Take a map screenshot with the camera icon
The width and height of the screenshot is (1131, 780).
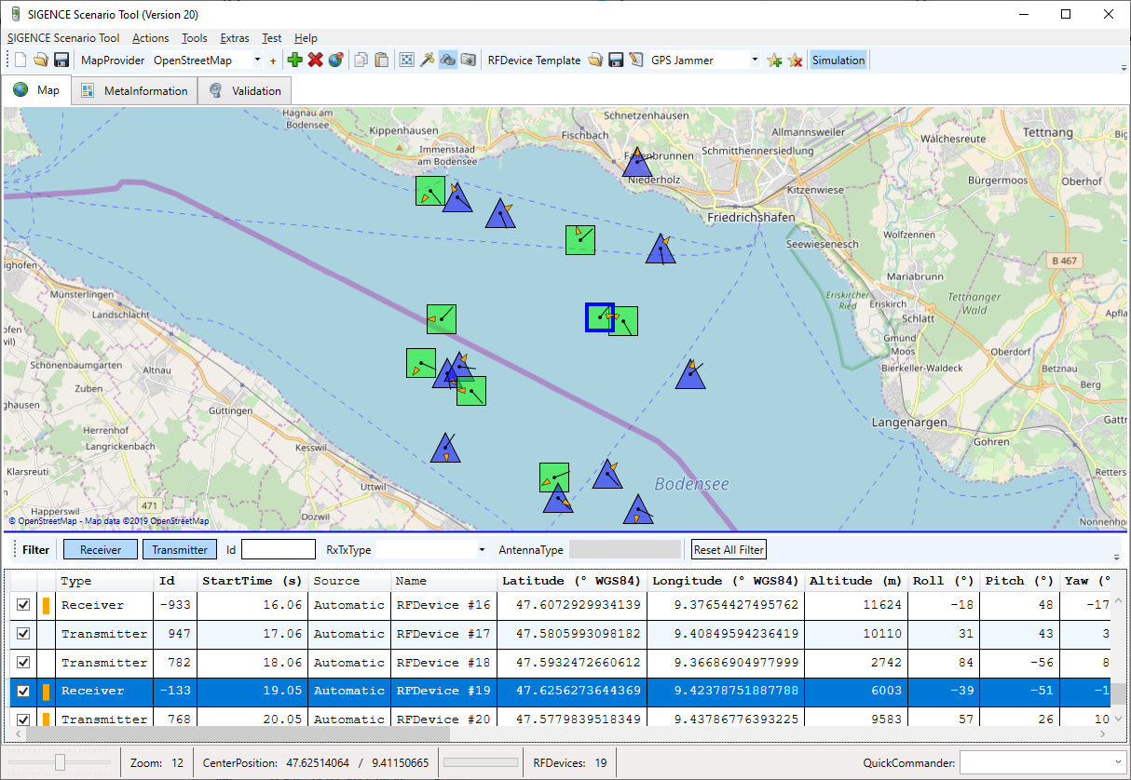[x=468, y=61]
